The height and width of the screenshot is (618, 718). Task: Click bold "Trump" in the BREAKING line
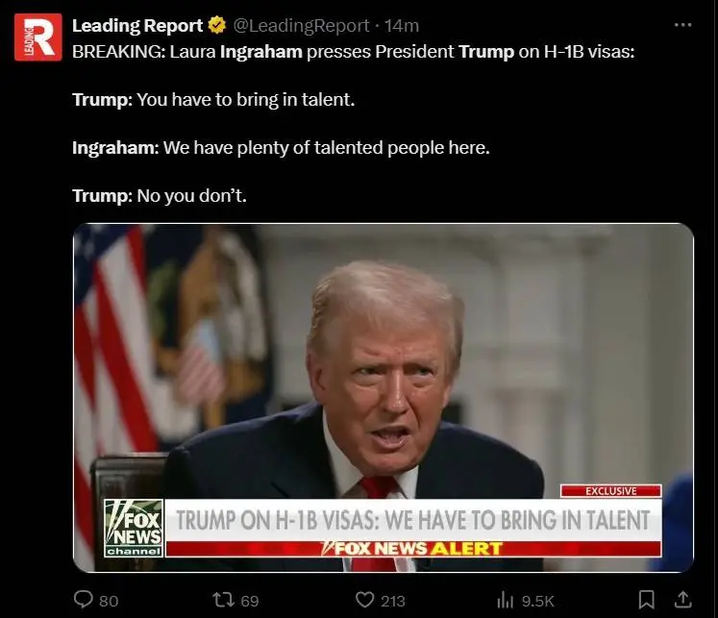[x=486, y=52]
